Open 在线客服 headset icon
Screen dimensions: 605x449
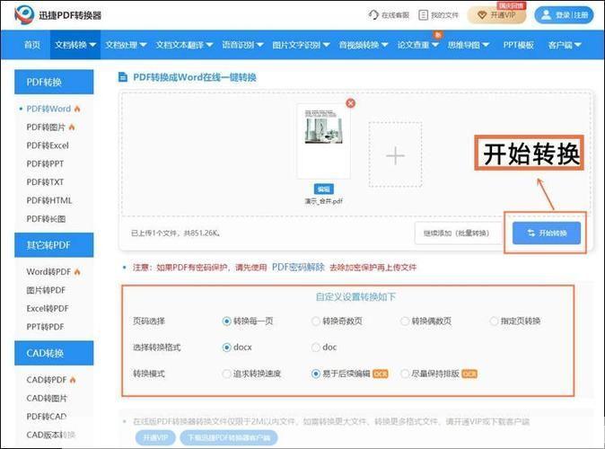[x=373, y=15]
